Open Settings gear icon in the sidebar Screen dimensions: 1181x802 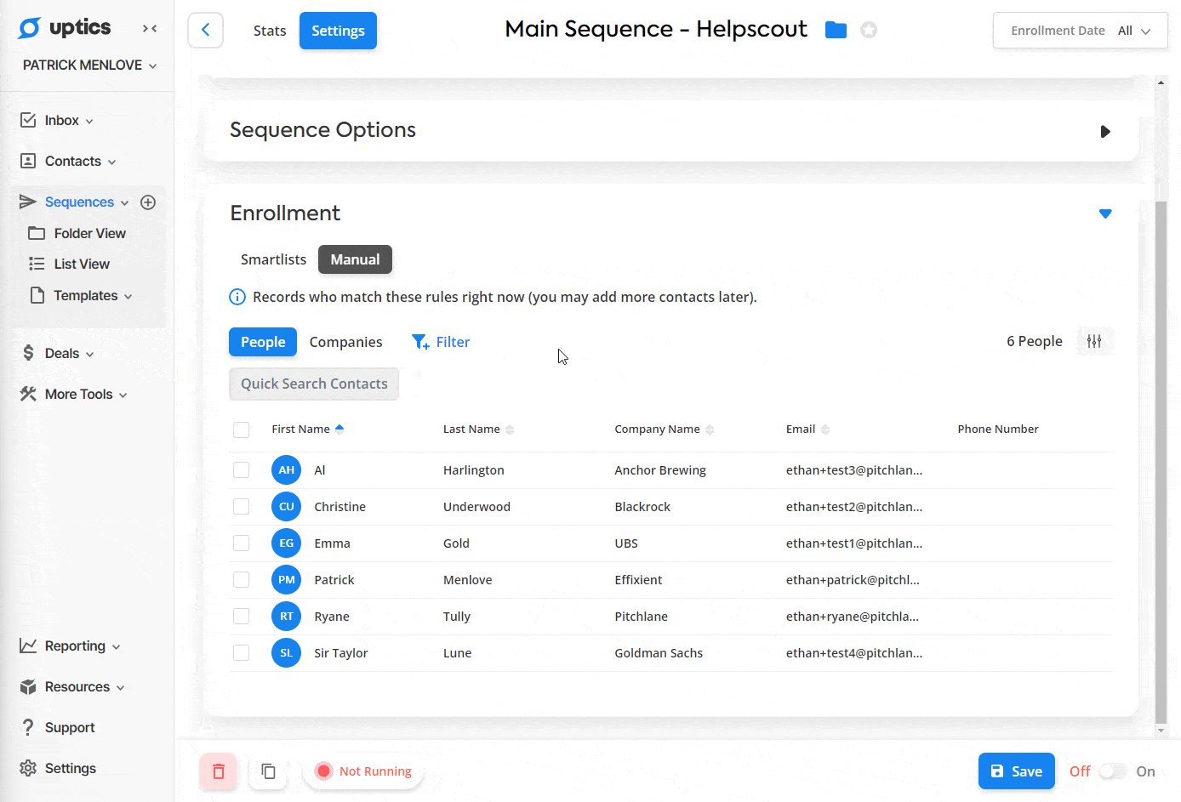[28, 768]
